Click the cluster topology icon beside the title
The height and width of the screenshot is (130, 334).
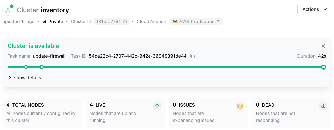(8, 10)
